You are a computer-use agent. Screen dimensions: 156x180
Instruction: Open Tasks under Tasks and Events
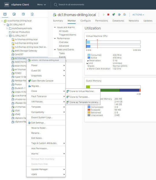click(x=62, y=53)
